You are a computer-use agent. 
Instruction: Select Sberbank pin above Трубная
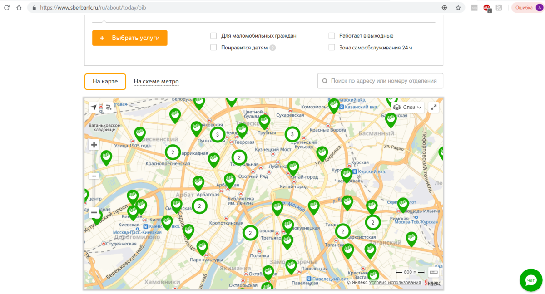tap(265, 122)
